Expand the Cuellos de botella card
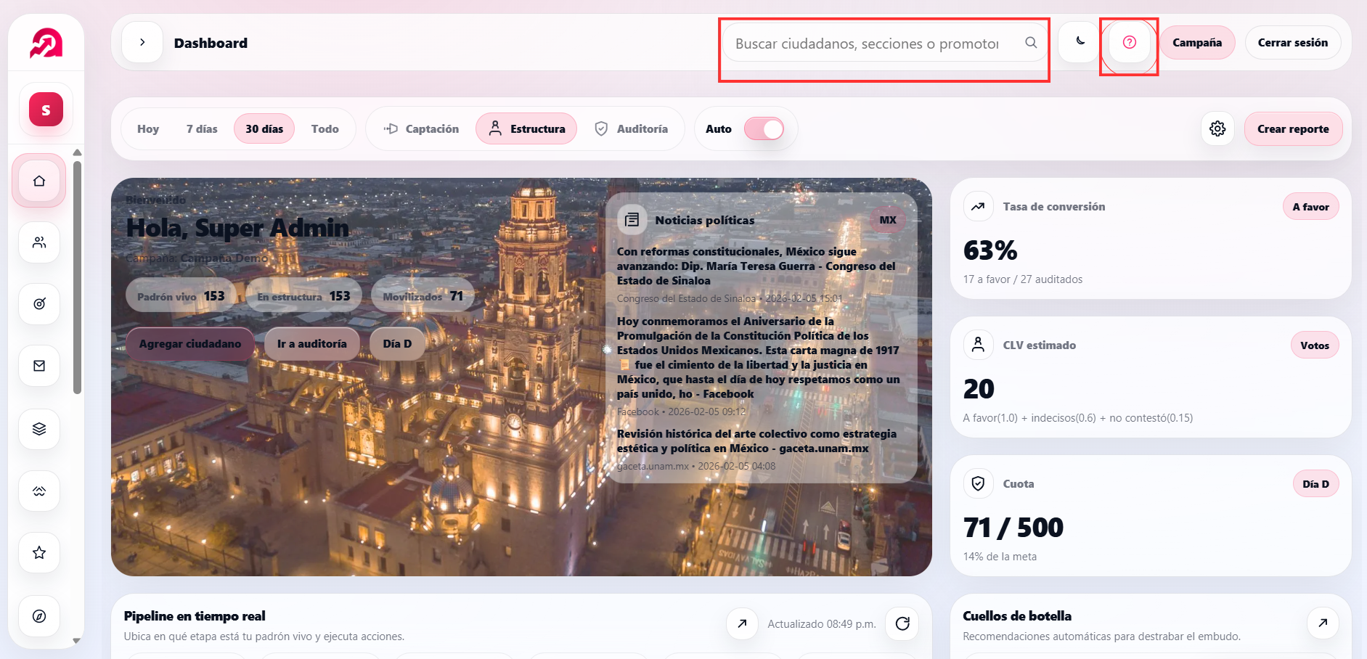1367x659 pixels. click(1323, 623)
